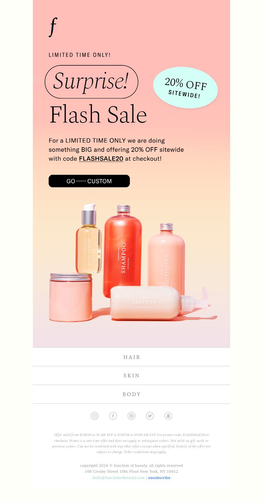Image resolution: width=263 pixels, height=502 pixels.
Task: Click the red Shampoo bottle image
Action: 123,251
